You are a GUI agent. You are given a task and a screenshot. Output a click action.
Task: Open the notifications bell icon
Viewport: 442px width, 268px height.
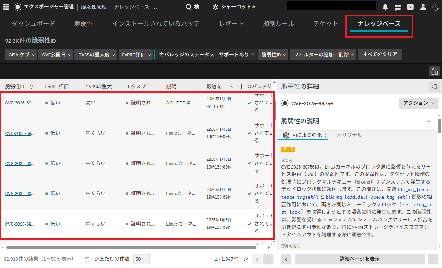pos(385,6)
